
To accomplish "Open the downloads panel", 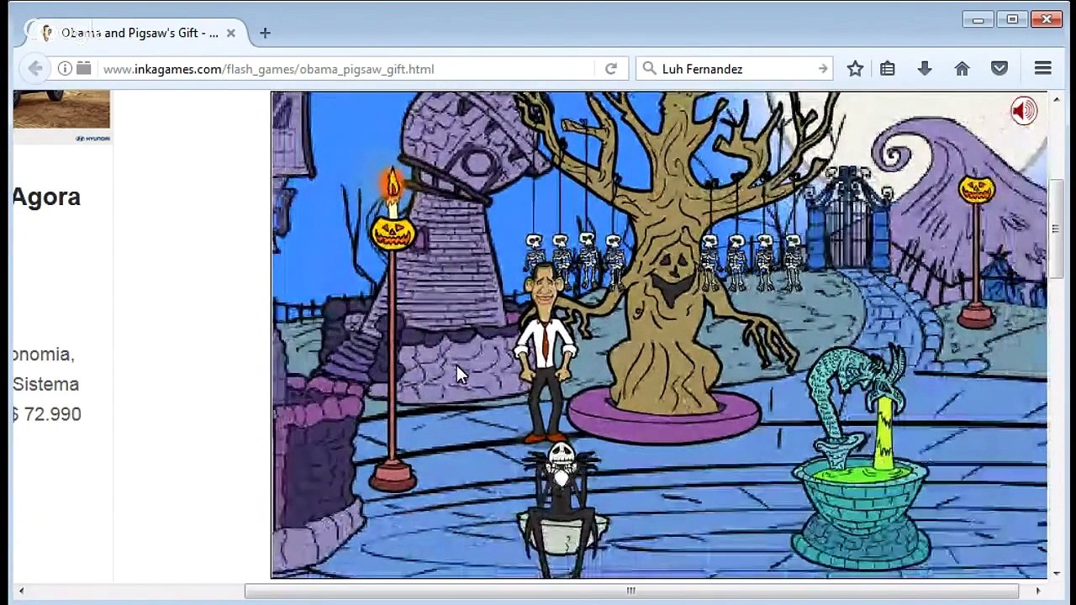I will coord(925,69).
